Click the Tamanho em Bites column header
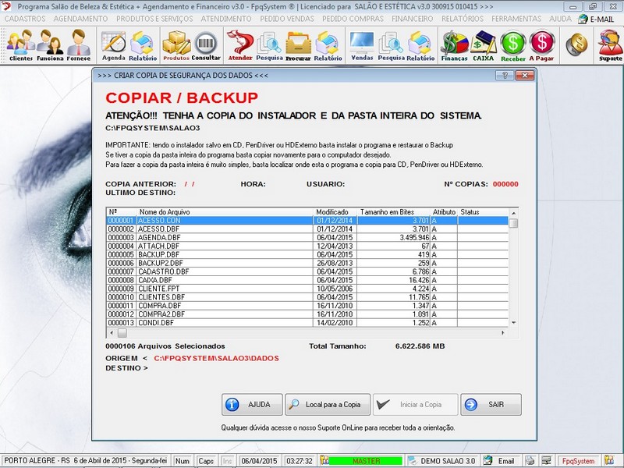Viewport: 624px width, 468px height. click(x=393, y=212)
